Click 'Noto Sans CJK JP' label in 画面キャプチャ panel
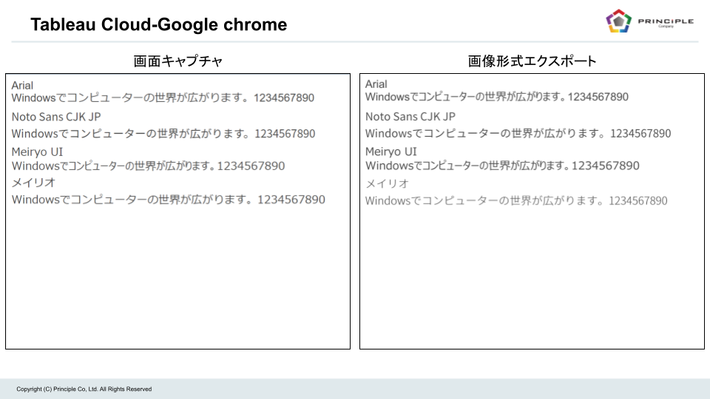This screenshot has width=710, height=399. tap(56, 117)
